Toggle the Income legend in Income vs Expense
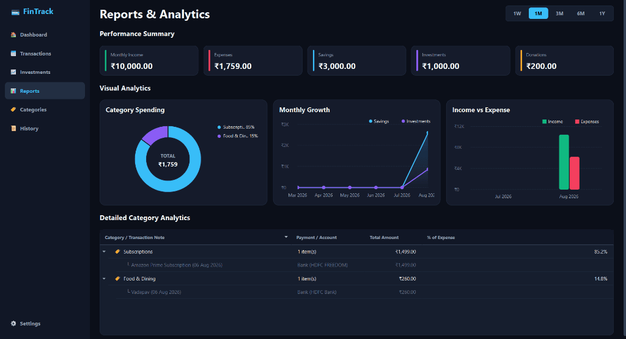This screenshot has width=626, height=339. (553, 121)
